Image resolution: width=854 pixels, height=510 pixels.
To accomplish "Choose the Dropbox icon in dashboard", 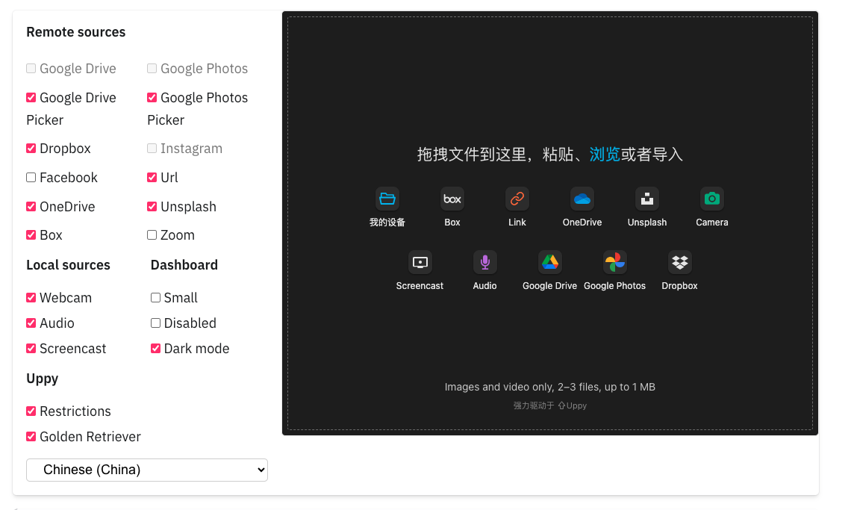I will [680, 262].
